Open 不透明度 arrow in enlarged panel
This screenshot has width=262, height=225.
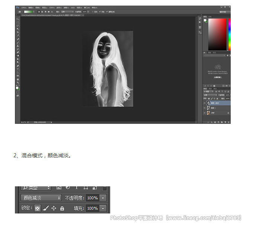(x=103, y=198)
